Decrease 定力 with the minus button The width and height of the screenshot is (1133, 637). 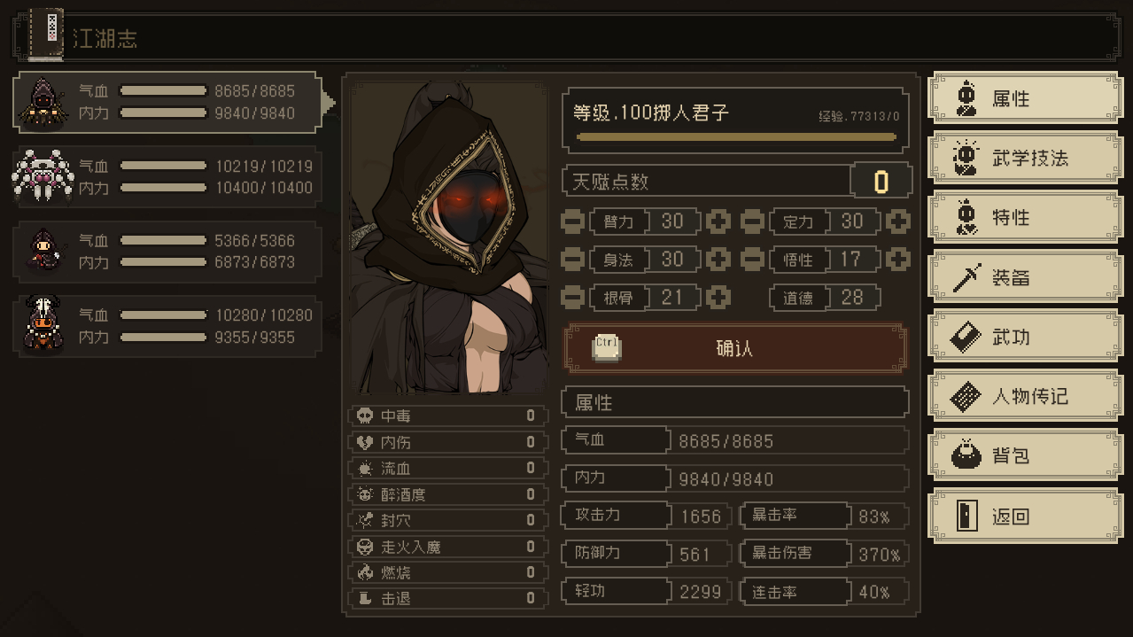click(751, 221)
